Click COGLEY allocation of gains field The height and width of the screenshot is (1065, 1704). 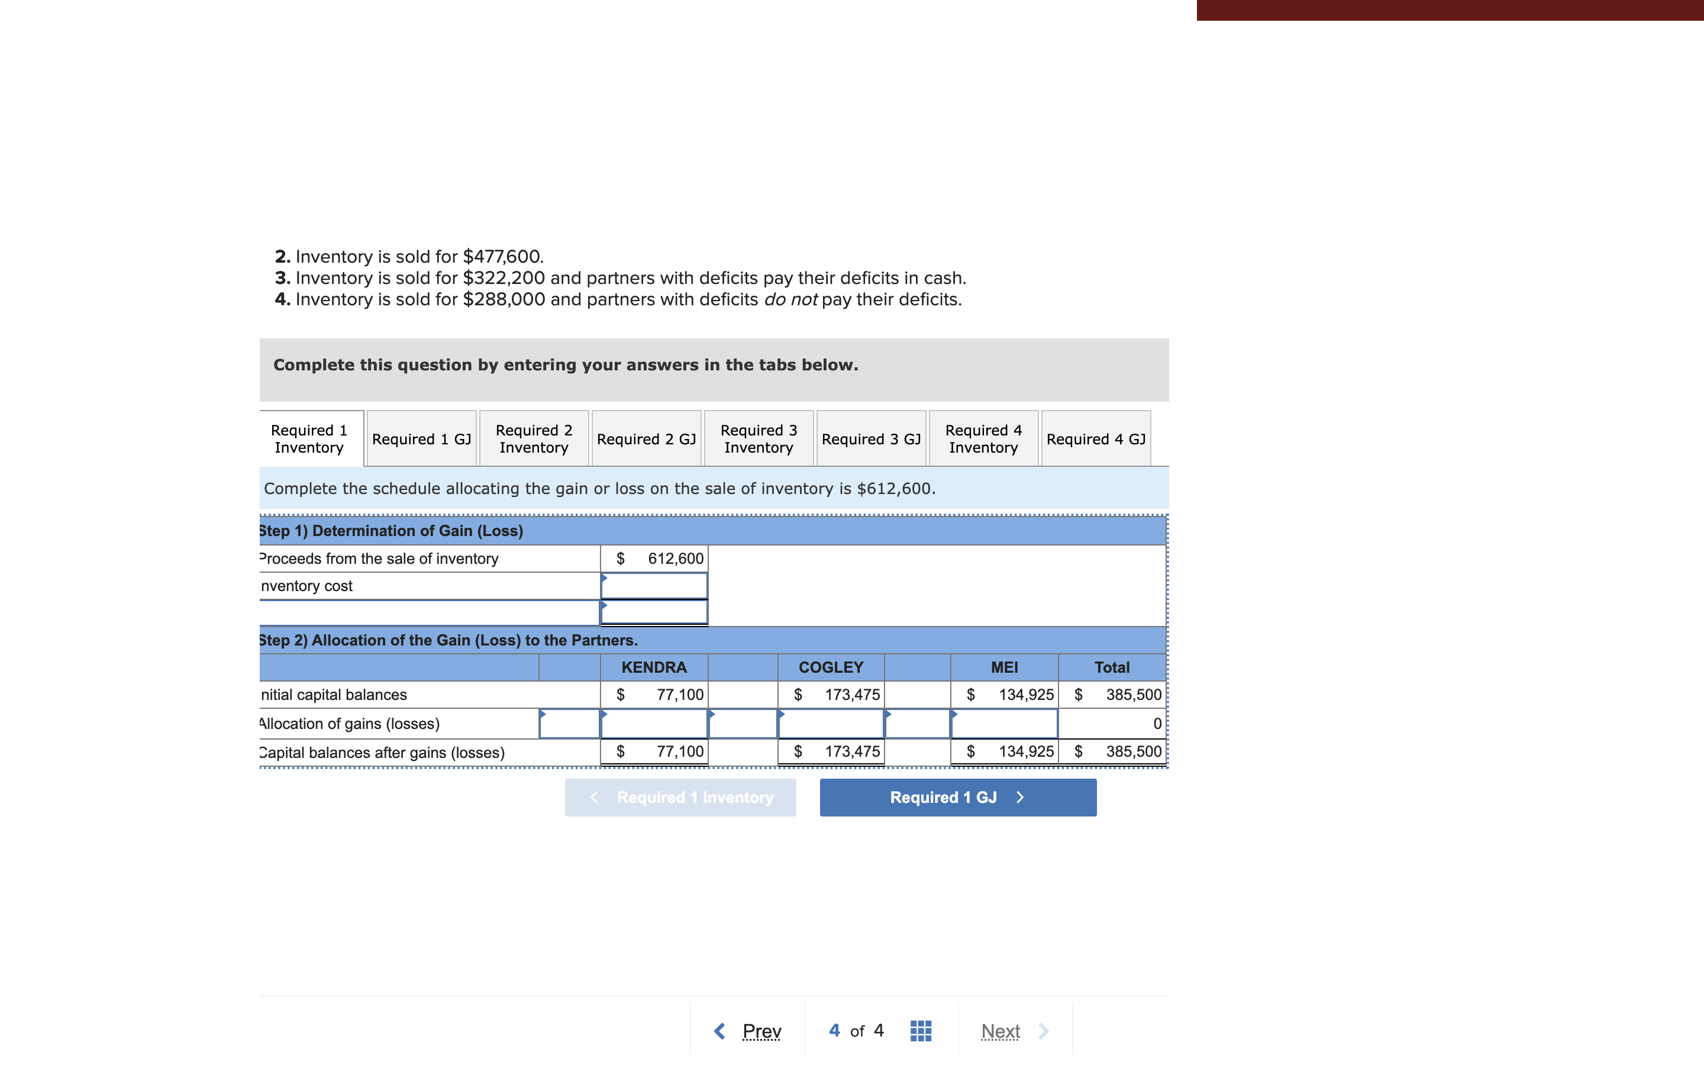pos(831,724)
